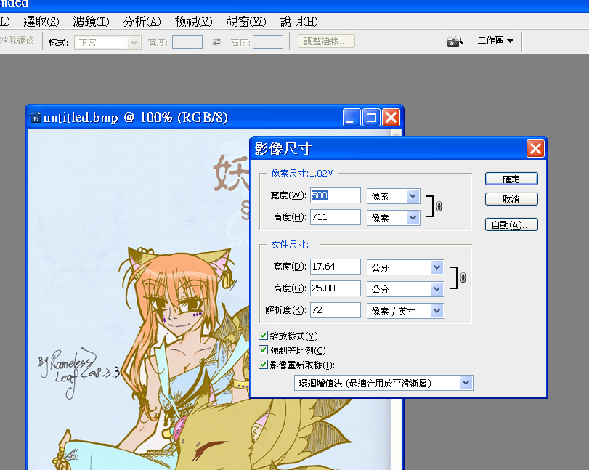This screenshot has width=589, height=470.
Task: Toggle the 影像重新取樣 checkbox
Action: pyautogui.click(x=264, y=365)
